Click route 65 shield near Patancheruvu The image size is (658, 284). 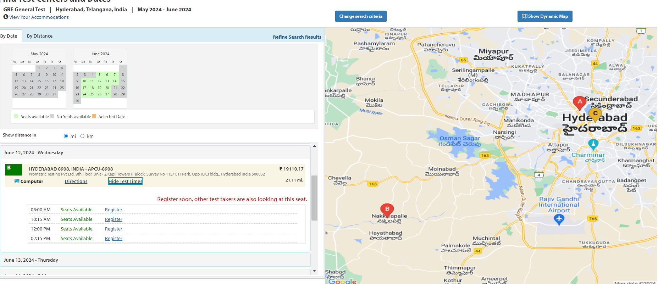pyautogui.click(x=463, y=60)
